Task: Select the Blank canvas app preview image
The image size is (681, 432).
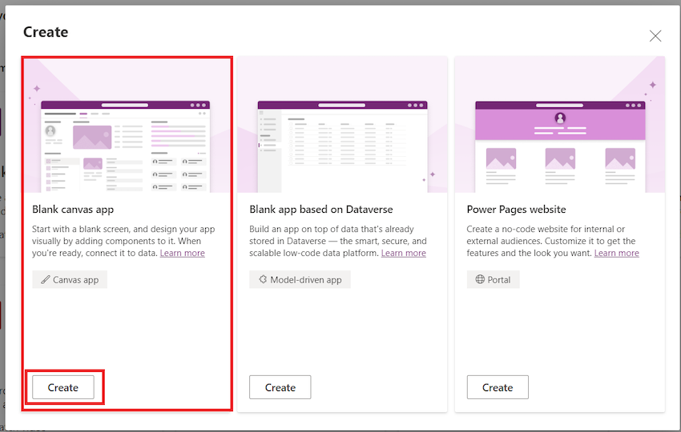Action: (x=127, y=125)
